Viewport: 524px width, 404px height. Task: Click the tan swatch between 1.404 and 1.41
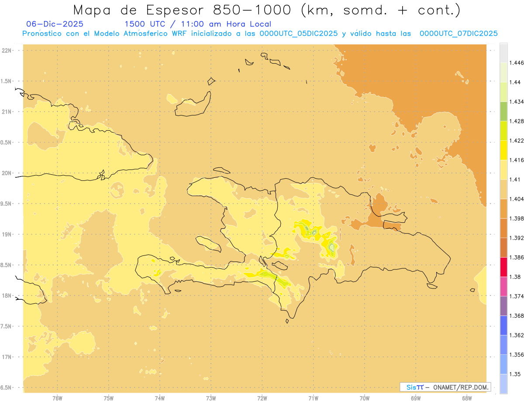click(x=503, y=189)
